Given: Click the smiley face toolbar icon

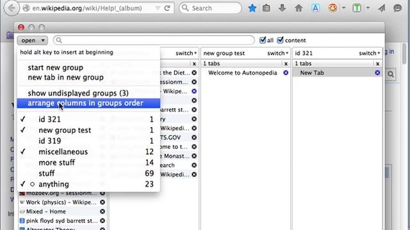Looking at the screenshot, I should pyautogui.click(x=332, y=8).
